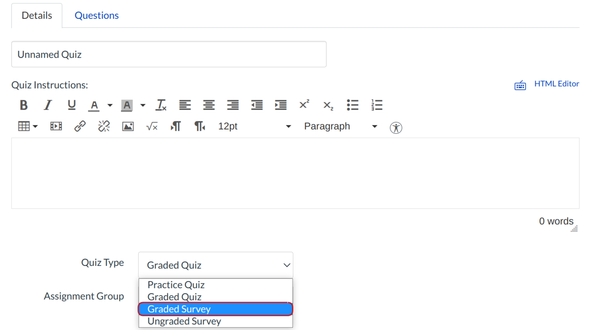This screenshot has height=330, width=603.
Task: Switch to the HTML Editor
Action: click(x=556, y=84)
